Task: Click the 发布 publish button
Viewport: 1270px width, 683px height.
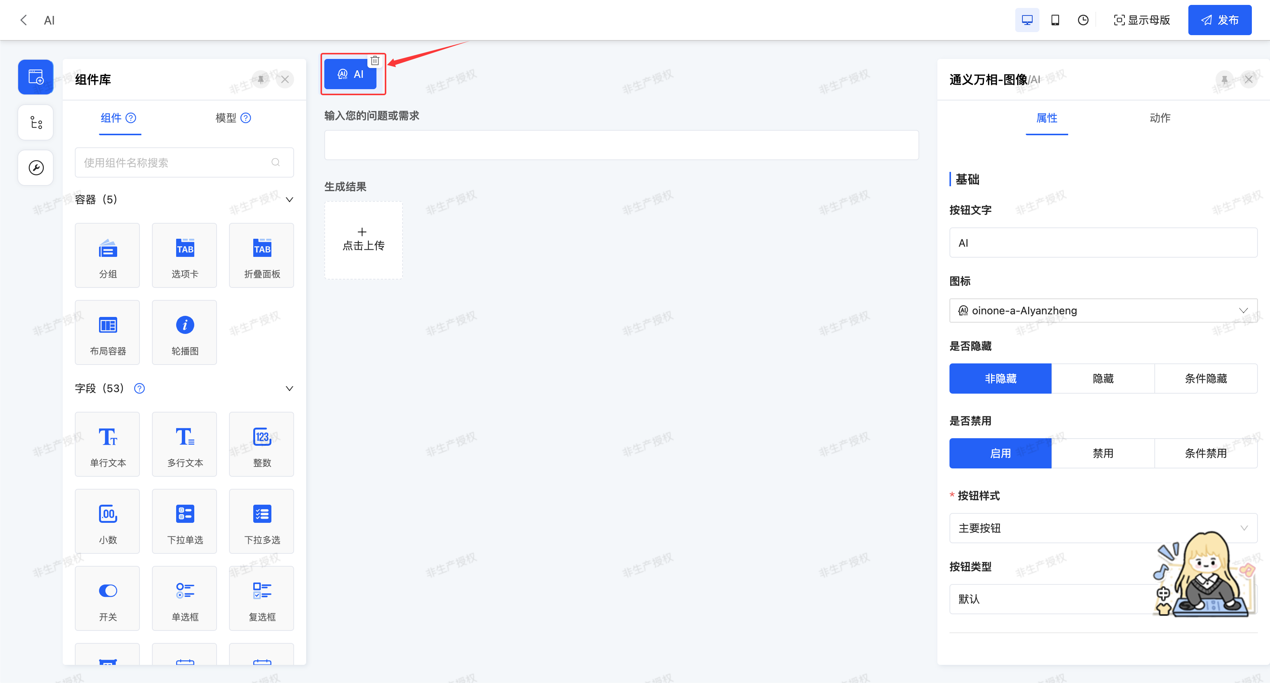Action: click(1219, 20)
